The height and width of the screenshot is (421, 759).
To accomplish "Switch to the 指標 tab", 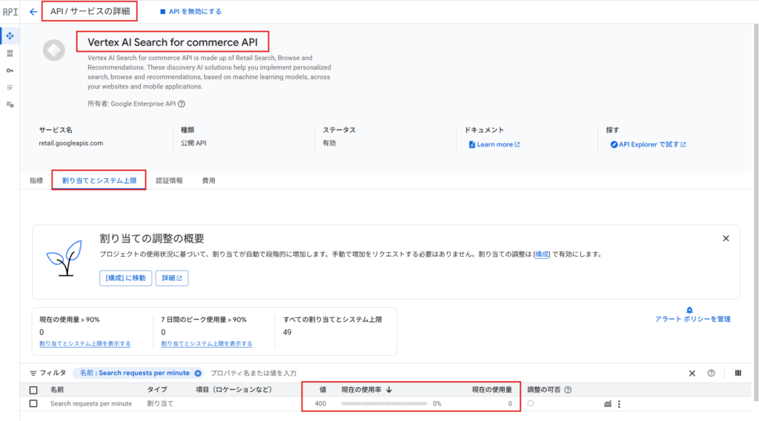I will click(36, 181).
